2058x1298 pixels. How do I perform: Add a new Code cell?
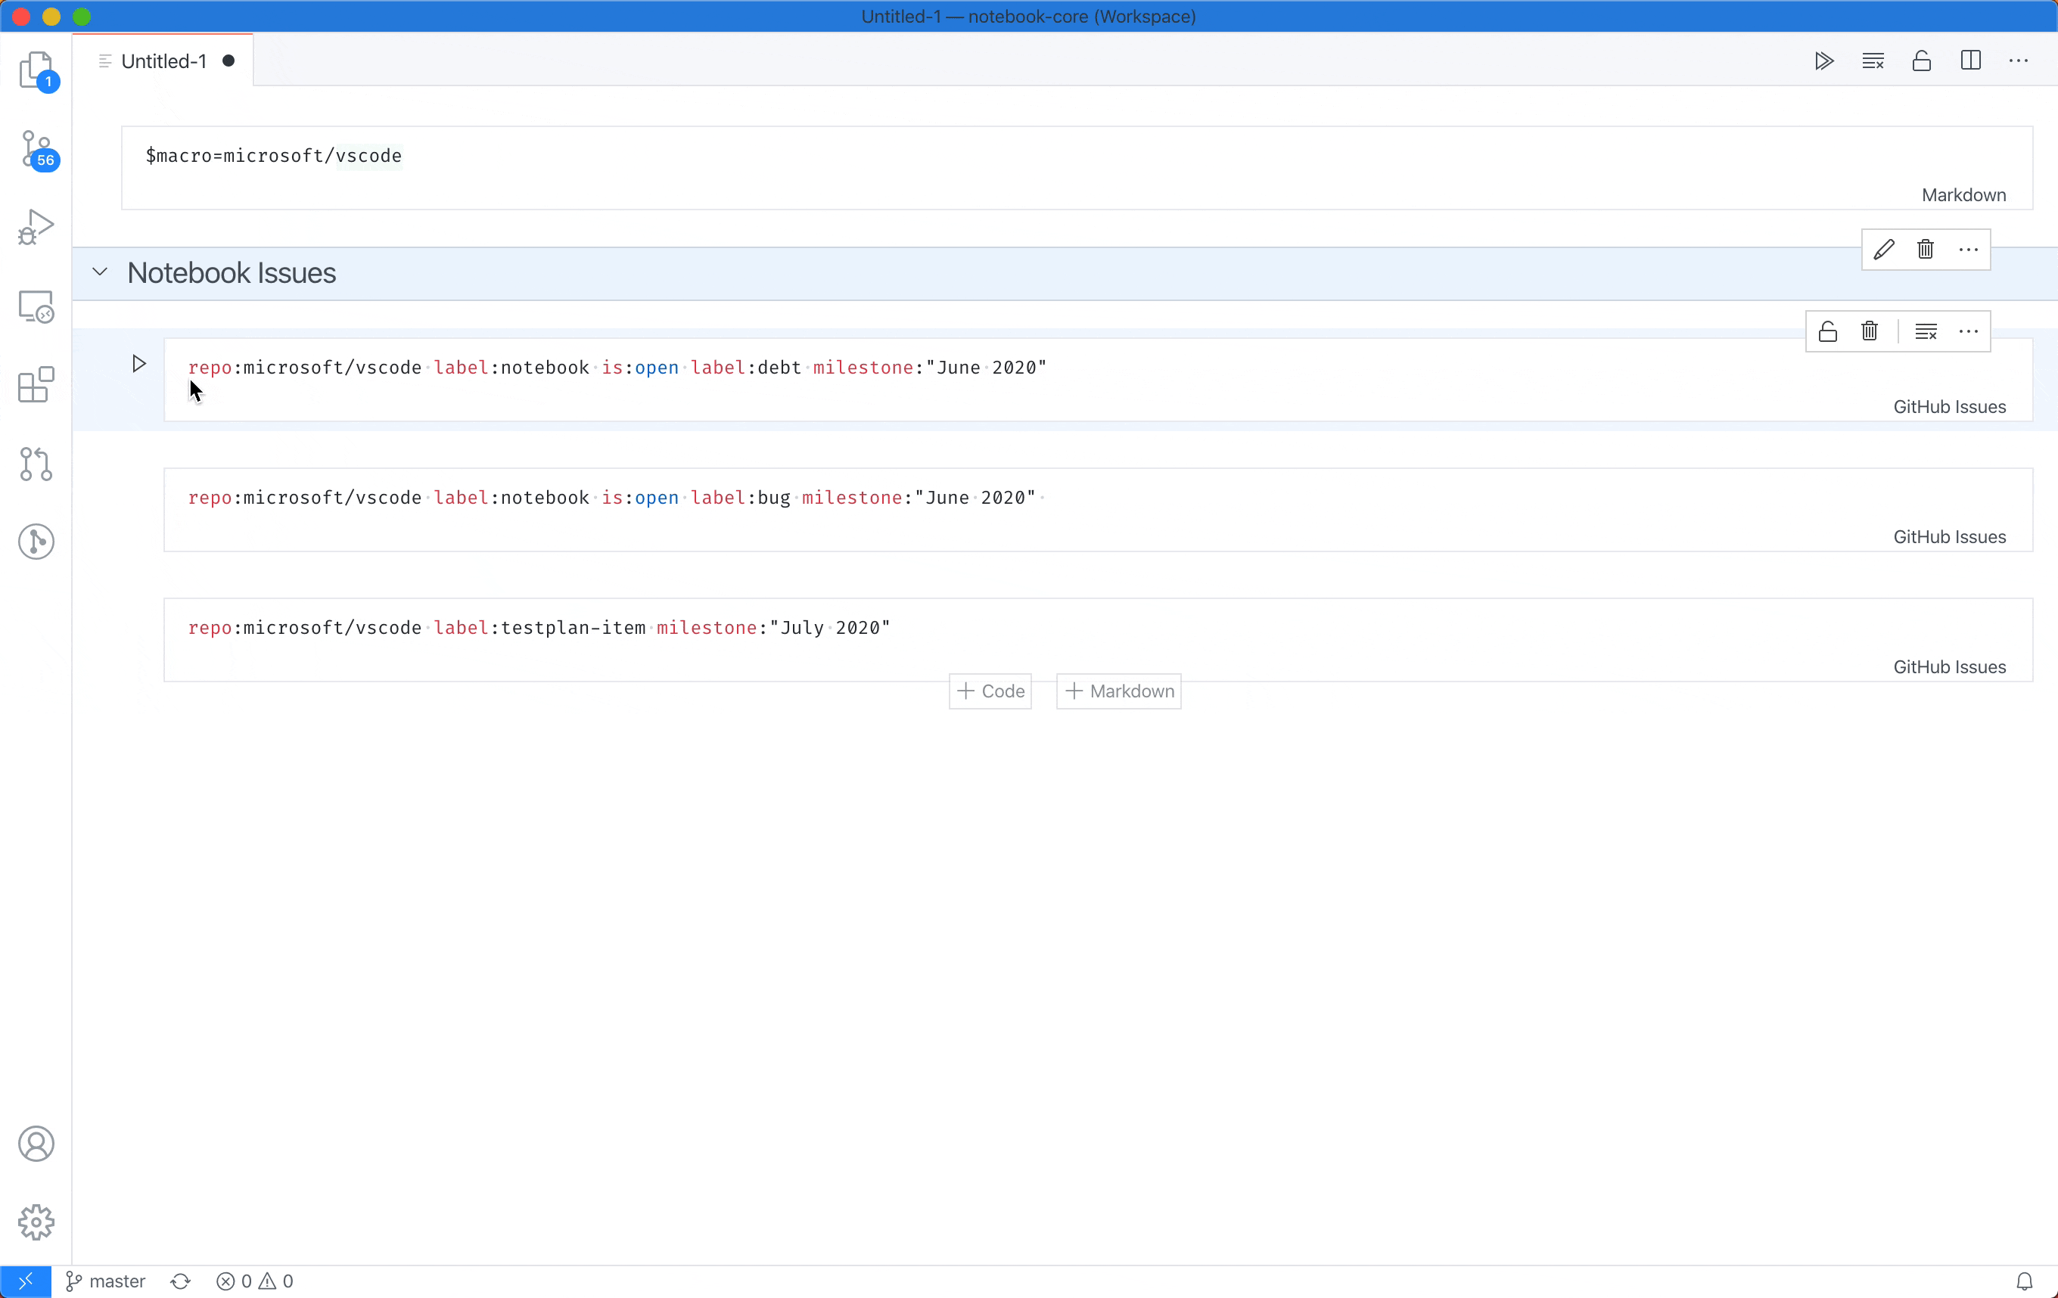click(x=990, y=691)
